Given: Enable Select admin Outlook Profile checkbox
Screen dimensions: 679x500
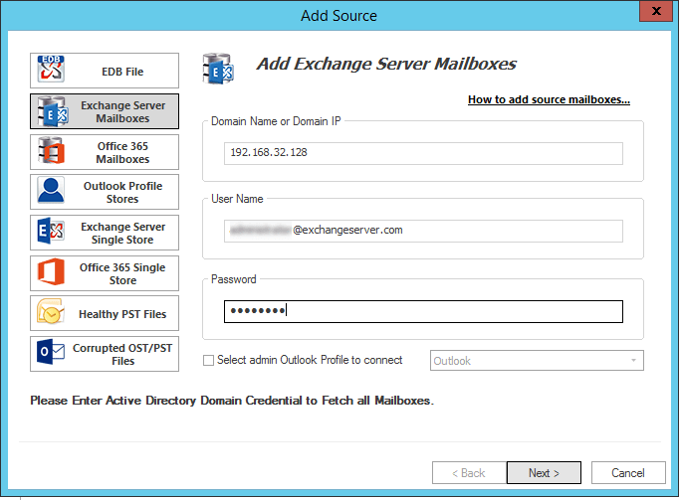Looking at the screenshot, I should (208, 360).
